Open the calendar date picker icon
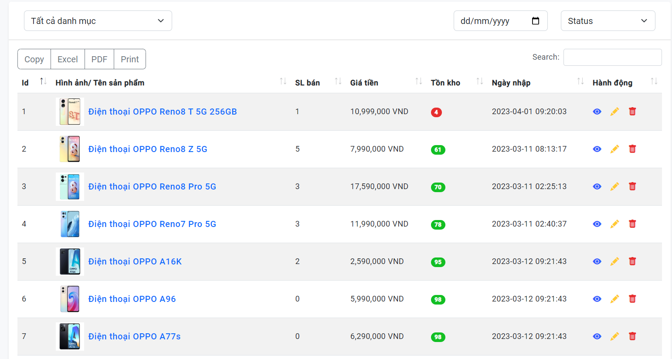 click(536, 21)
